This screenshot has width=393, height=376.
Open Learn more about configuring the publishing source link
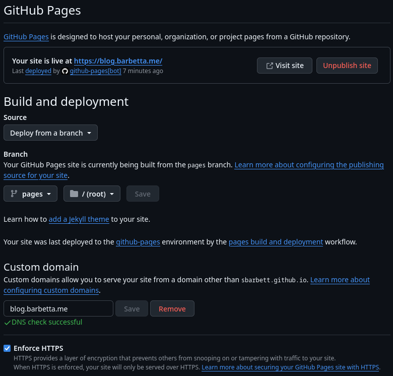[x=309, y=165]
